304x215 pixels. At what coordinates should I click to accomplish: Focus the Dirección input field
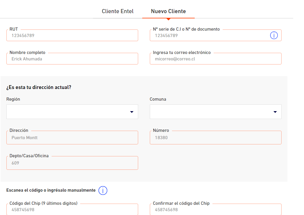click(x=72, y=138)
